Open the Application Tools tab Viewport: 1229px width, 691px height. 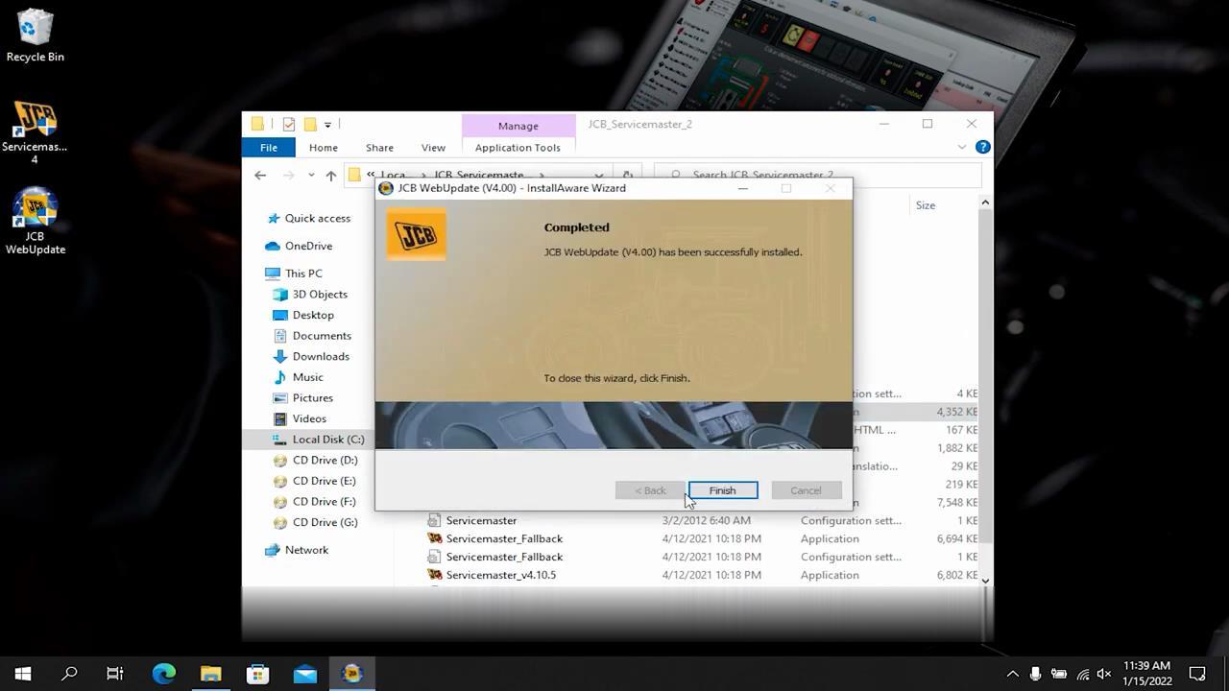pos(518,148)
